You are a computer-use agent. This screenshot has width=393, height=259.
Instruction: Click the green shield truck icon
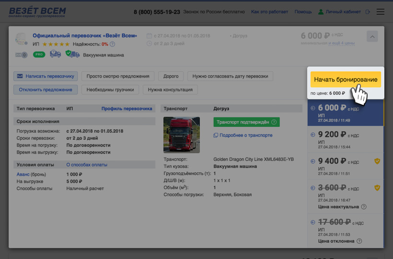(72, 54)
